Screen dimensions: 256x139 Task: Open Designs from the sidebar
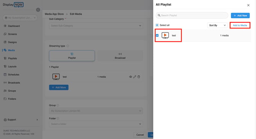click(12, 42)
